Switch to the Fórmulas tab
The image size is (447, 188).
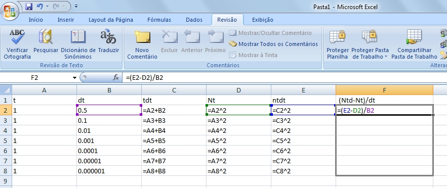point(159,20)
